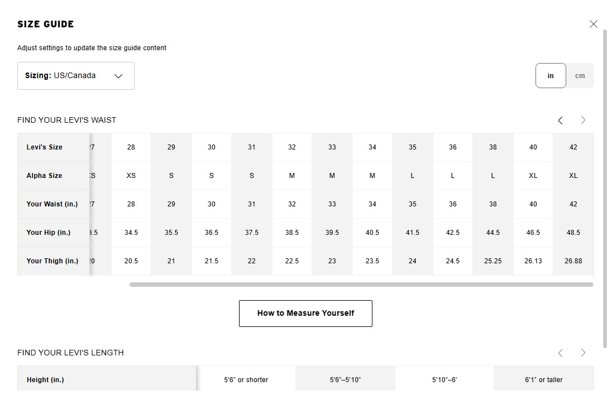Screen dimensions: 612x400
Task: Click hip value 36.5
Action: [212, 233]
